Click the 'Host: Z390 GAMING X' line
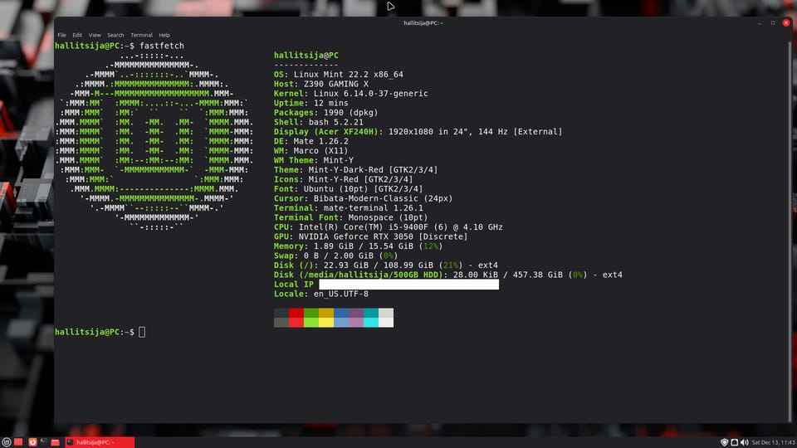The width and height of the screenshot is (797, 448). coord(321,85)
